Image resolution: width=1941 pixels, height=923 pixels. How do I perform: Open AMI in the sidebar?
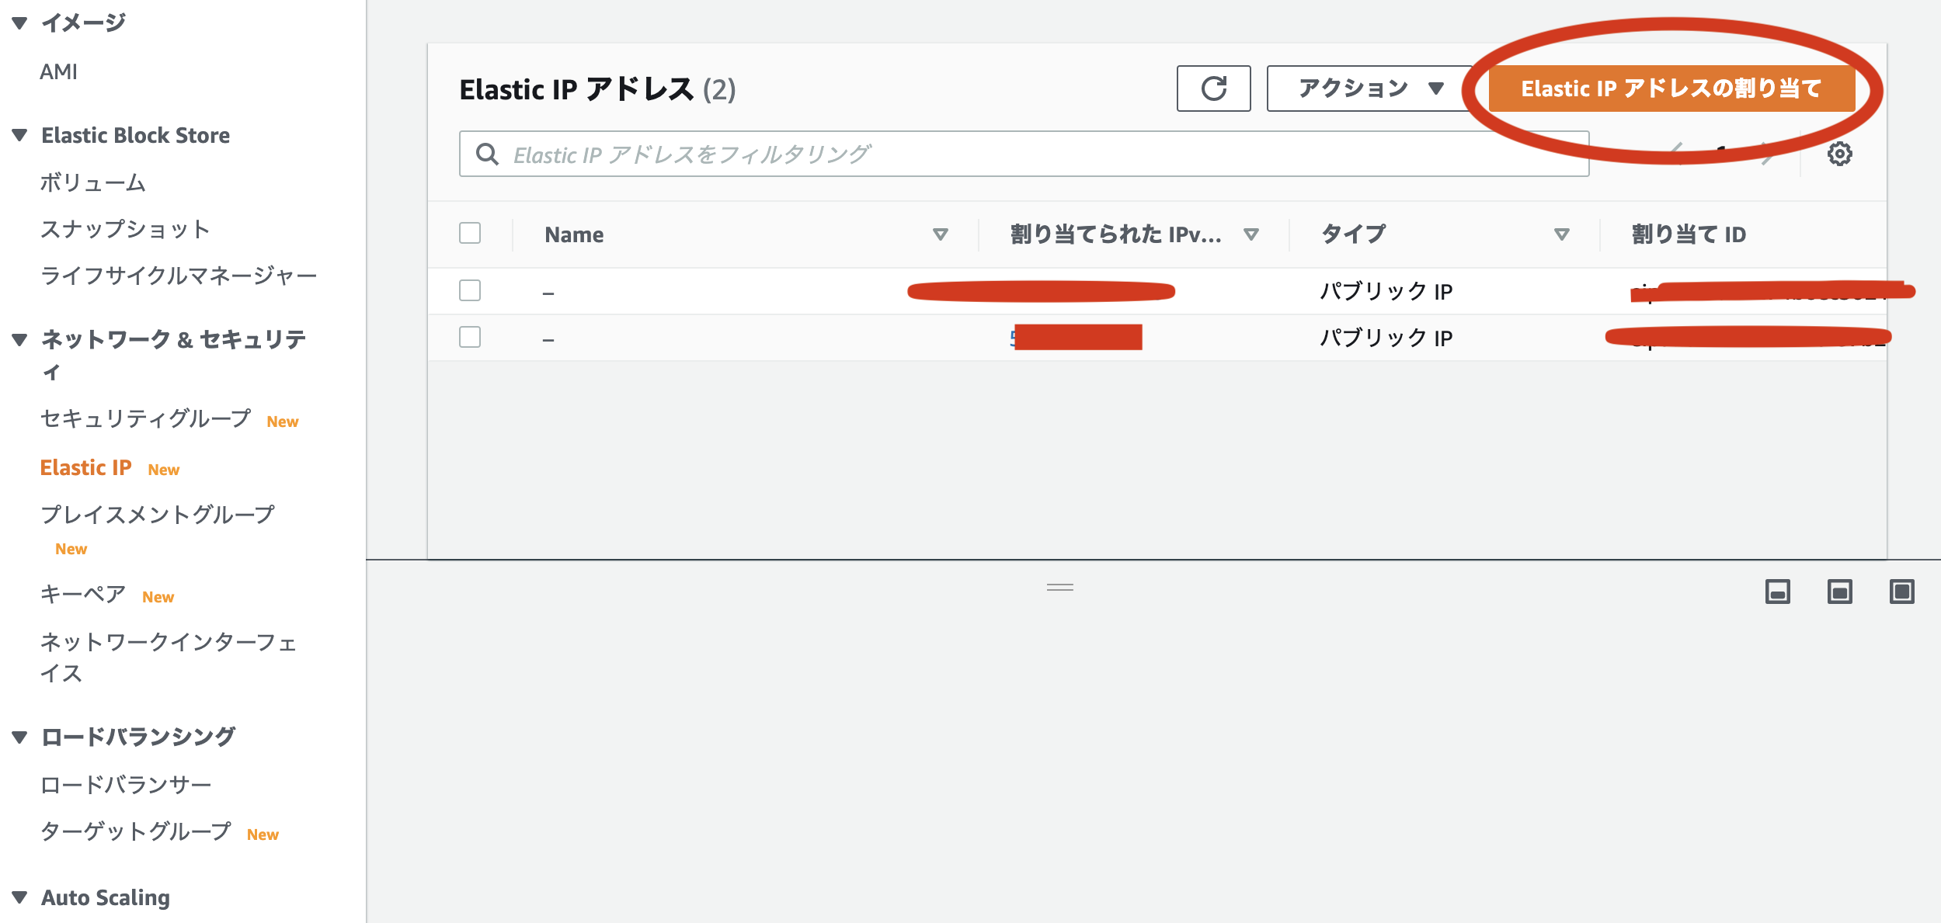[x=59, y=71]
